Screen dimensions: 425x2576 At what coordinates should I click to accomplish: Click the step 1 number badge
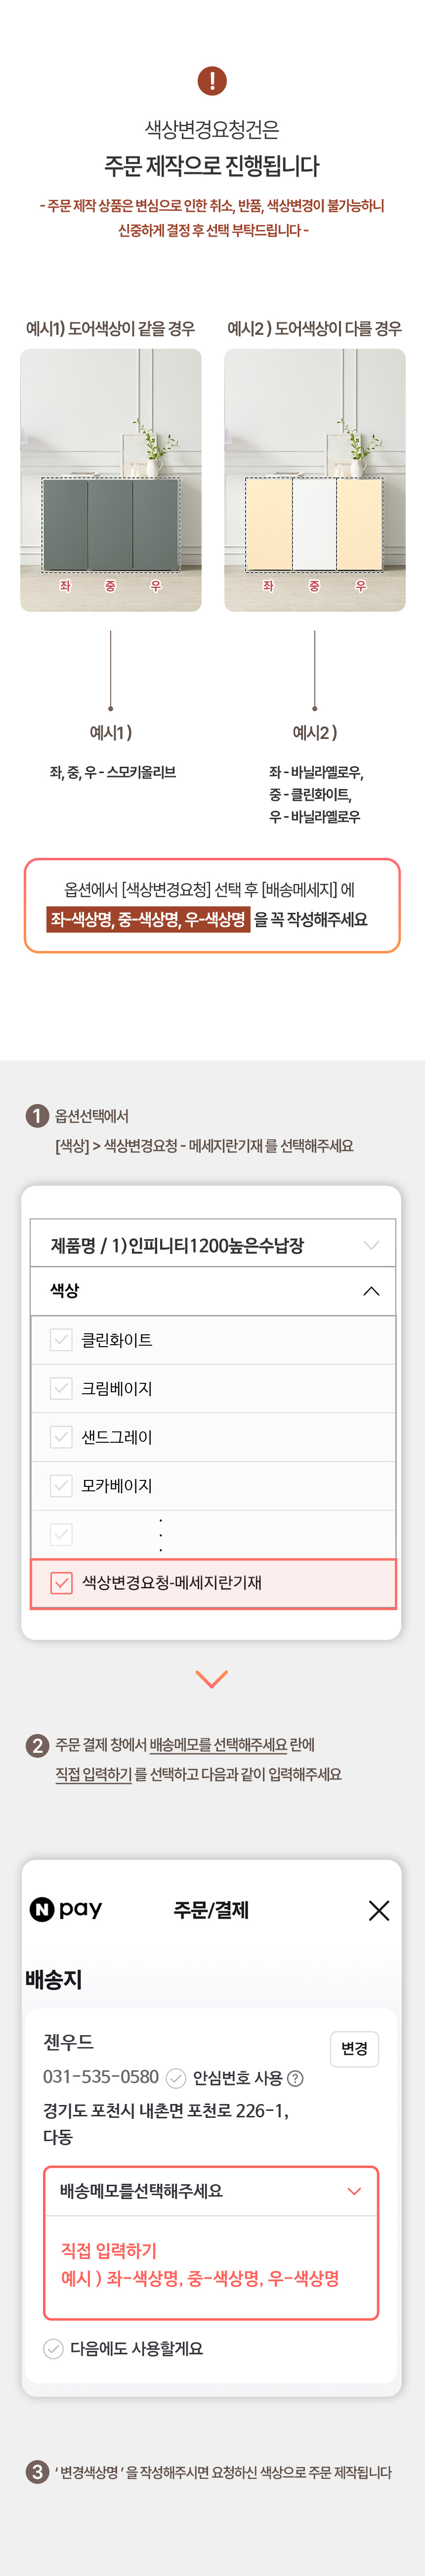pos(37,1116)
